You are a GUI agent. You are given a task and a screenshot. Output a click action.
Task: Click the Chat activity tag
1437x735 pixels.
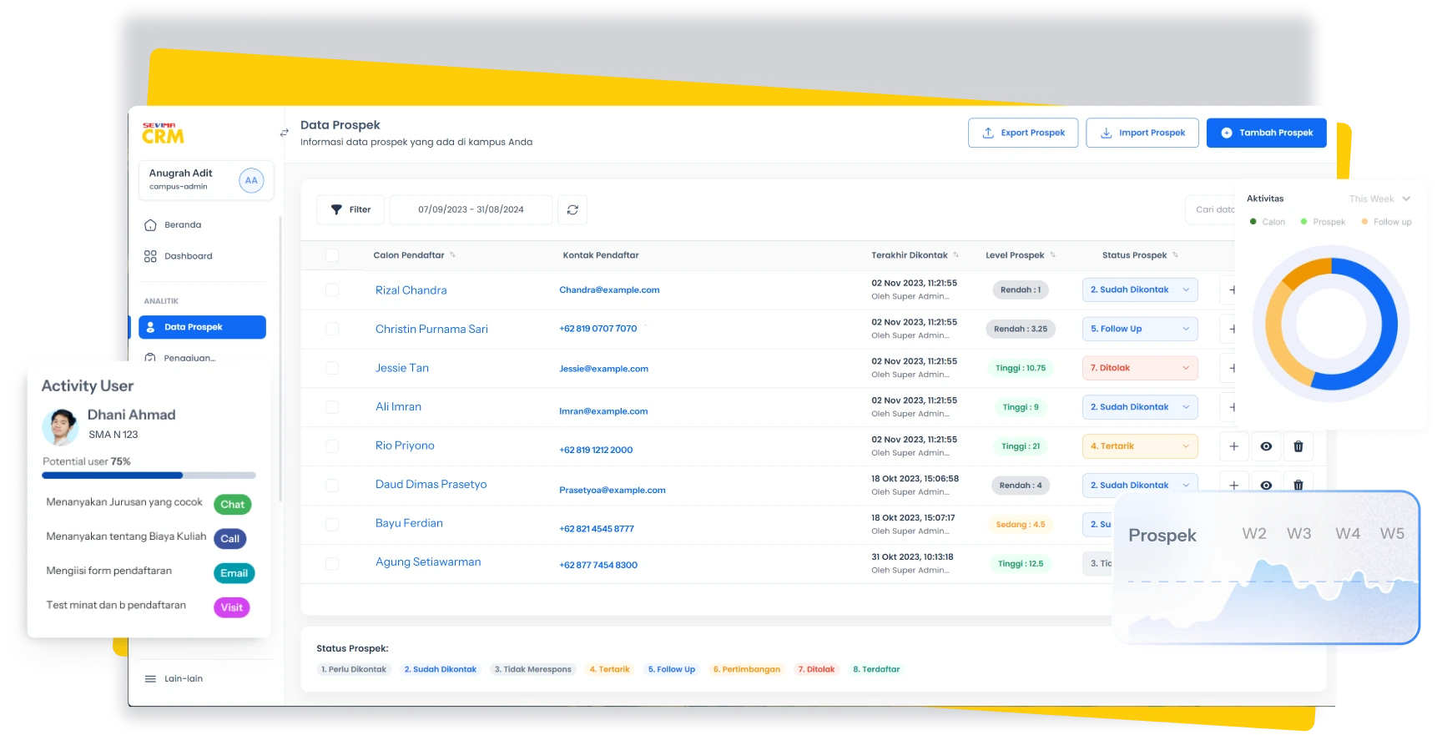click(x=233, y=505)
